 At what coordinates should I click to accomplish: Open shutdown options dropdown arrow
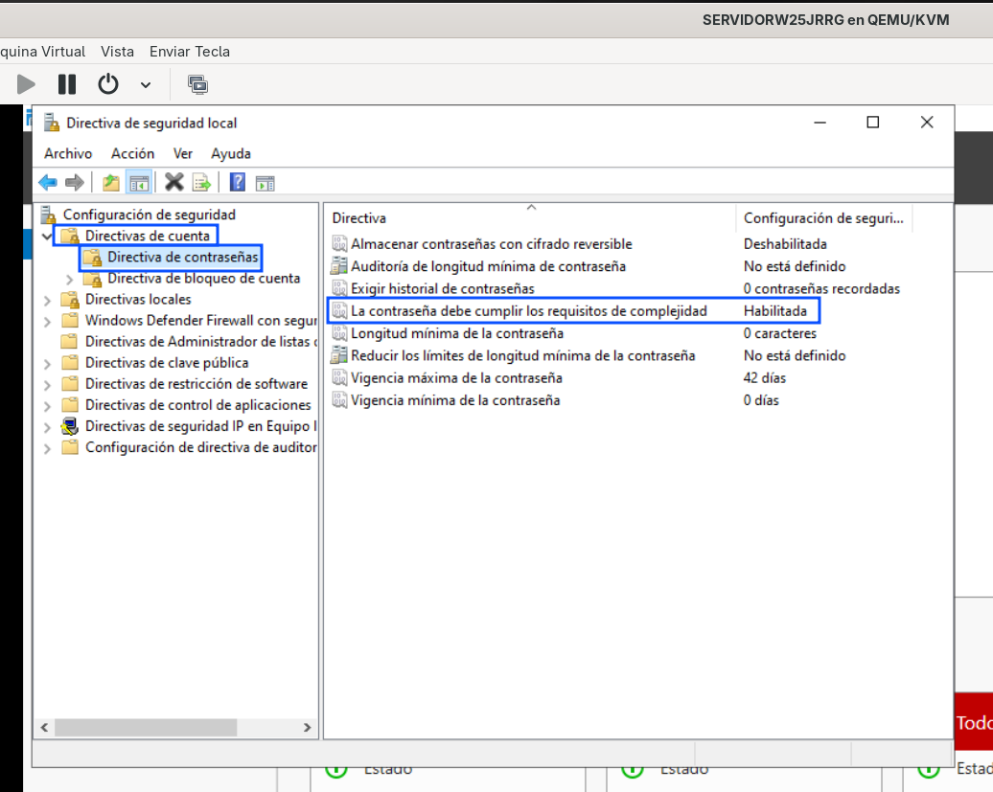pyautogui.click(x=146, y=85)
